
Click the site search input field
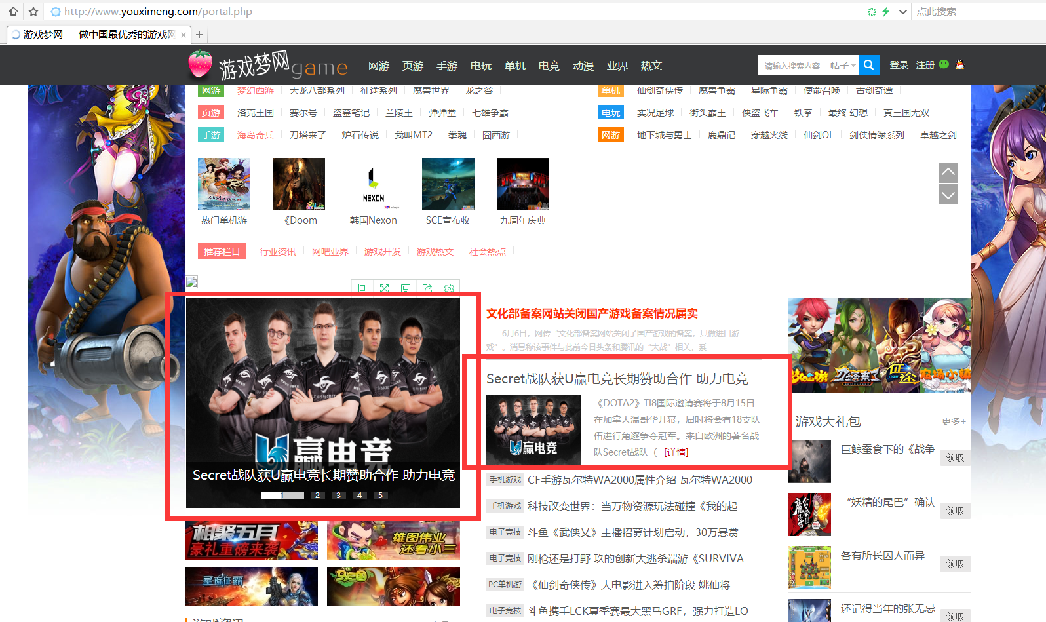(x=792, y=66)
